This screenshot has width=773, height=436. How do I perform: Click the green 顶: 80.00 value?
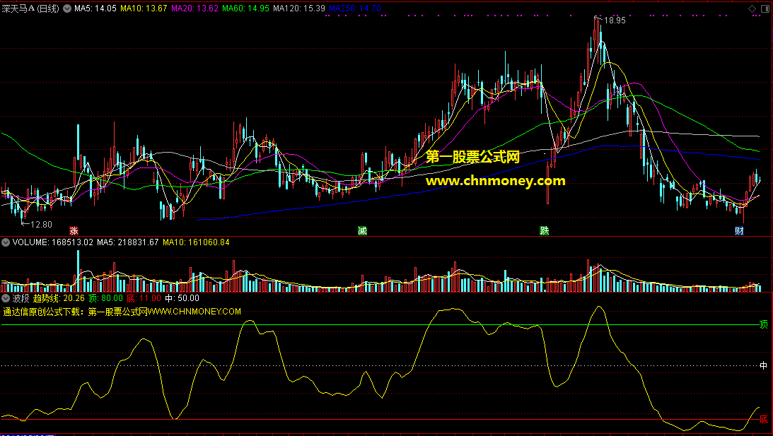pos(105,298)
